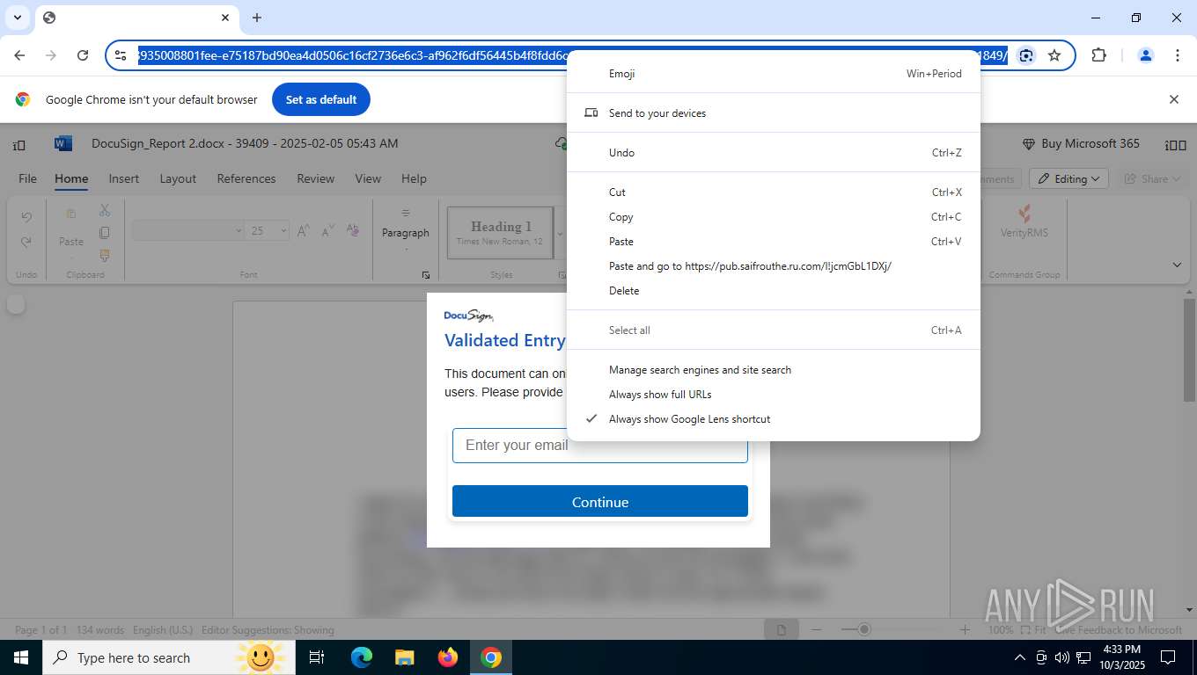Viewport: 1197px width, 675px height.
Task: Open the Chrome profile avatar
Action: coord(1146,55)
